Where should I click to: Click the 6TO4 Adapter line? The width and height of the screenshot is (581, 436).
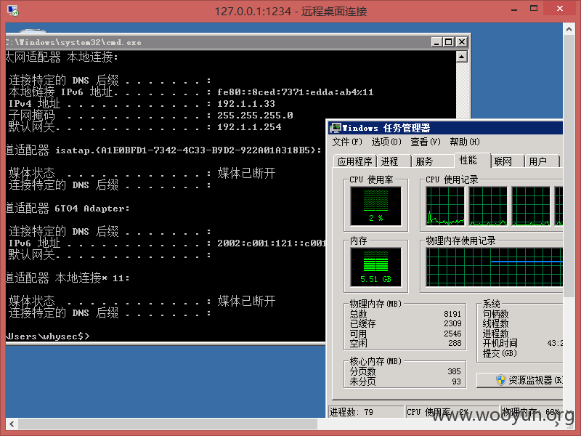68,208
